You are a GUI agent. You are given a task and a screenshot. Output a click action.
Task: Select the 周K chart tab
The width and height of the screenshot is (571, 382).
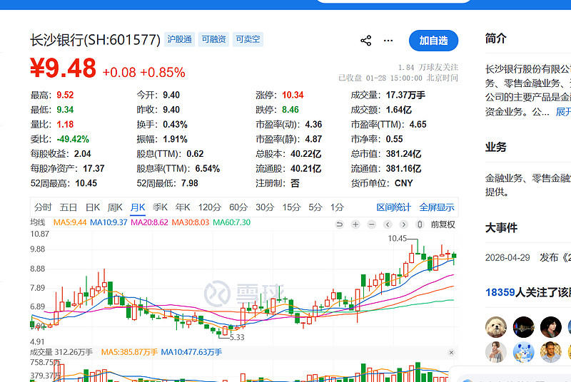(115, 207)
